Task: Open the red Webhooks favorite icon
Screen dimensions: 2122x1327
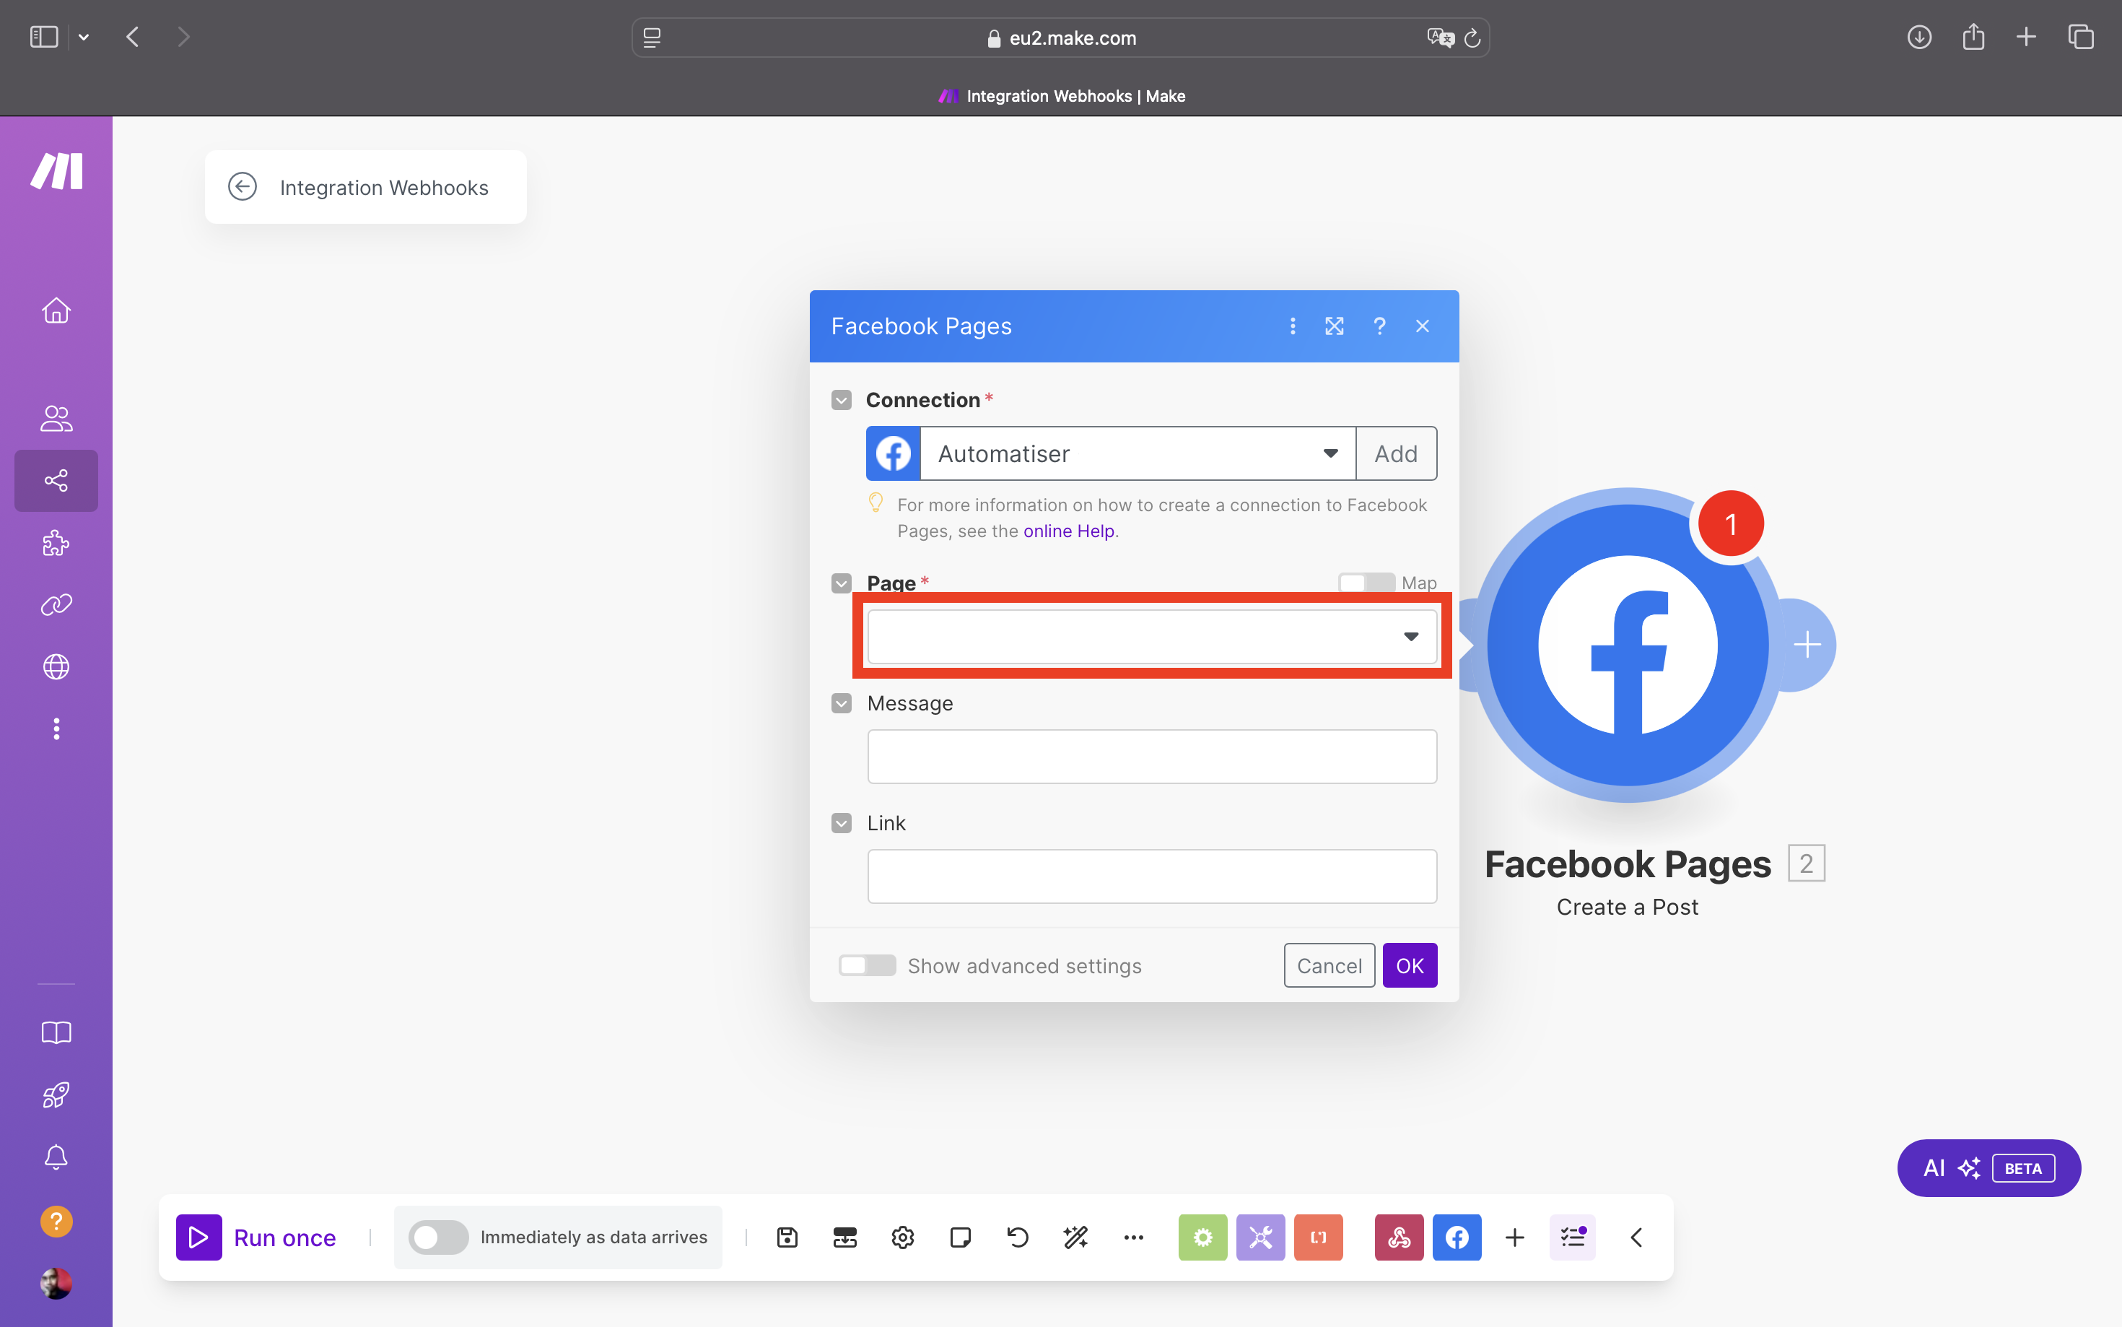Action: [1400, 1237]
